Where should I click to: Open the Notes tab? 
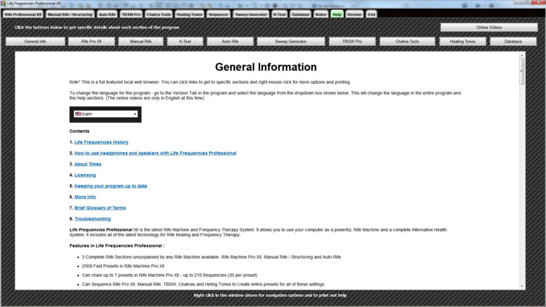coord(320,14)
